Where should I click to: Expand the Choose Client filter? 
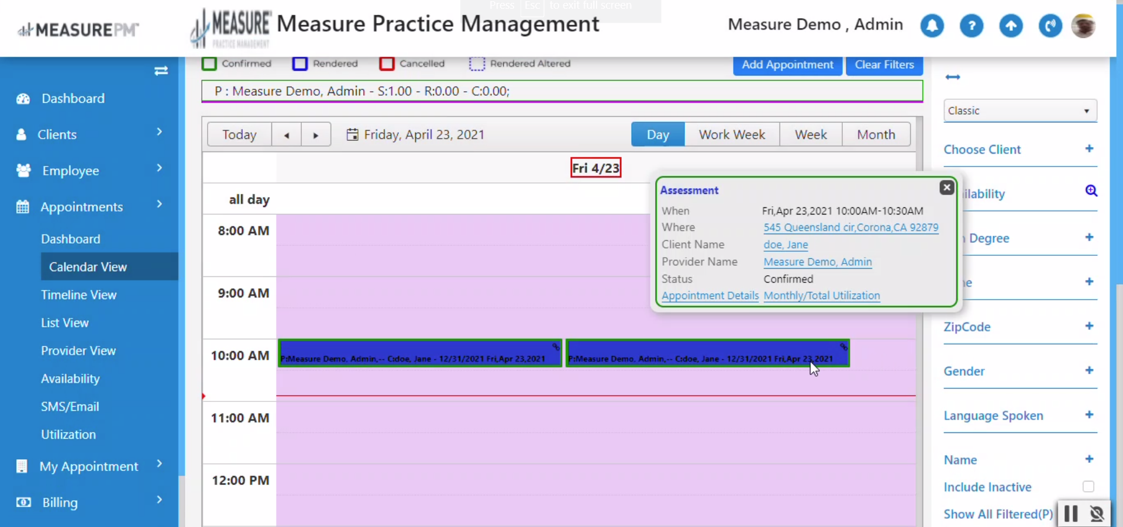(x=1089, y=149)
